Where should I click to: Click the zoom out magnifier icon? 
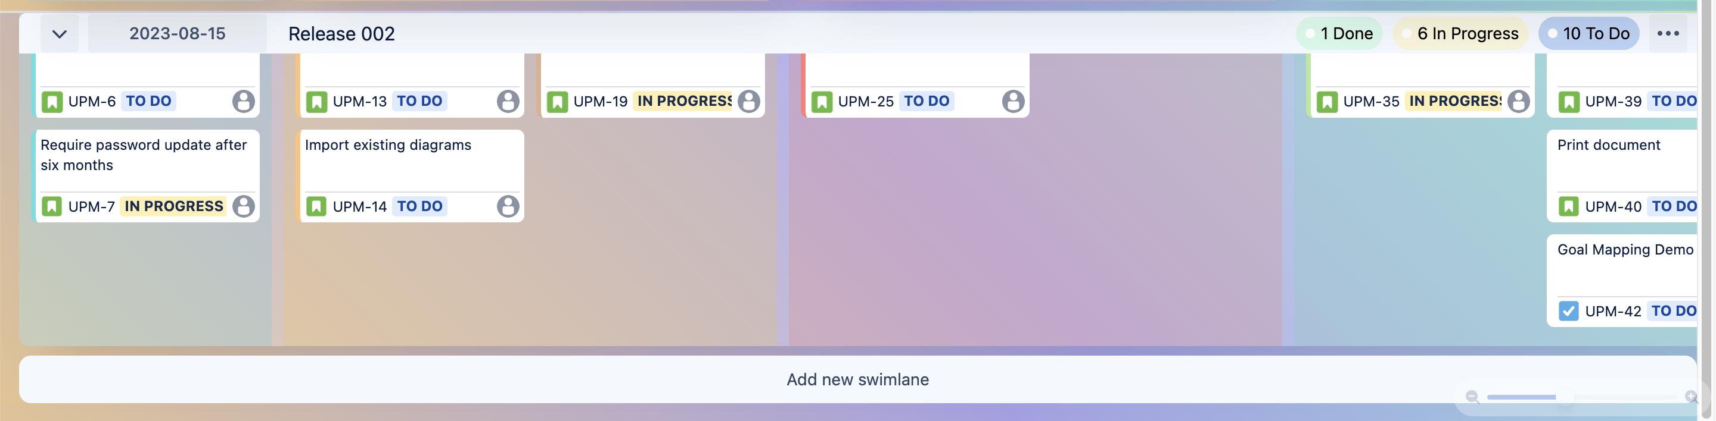[1472, 397]
